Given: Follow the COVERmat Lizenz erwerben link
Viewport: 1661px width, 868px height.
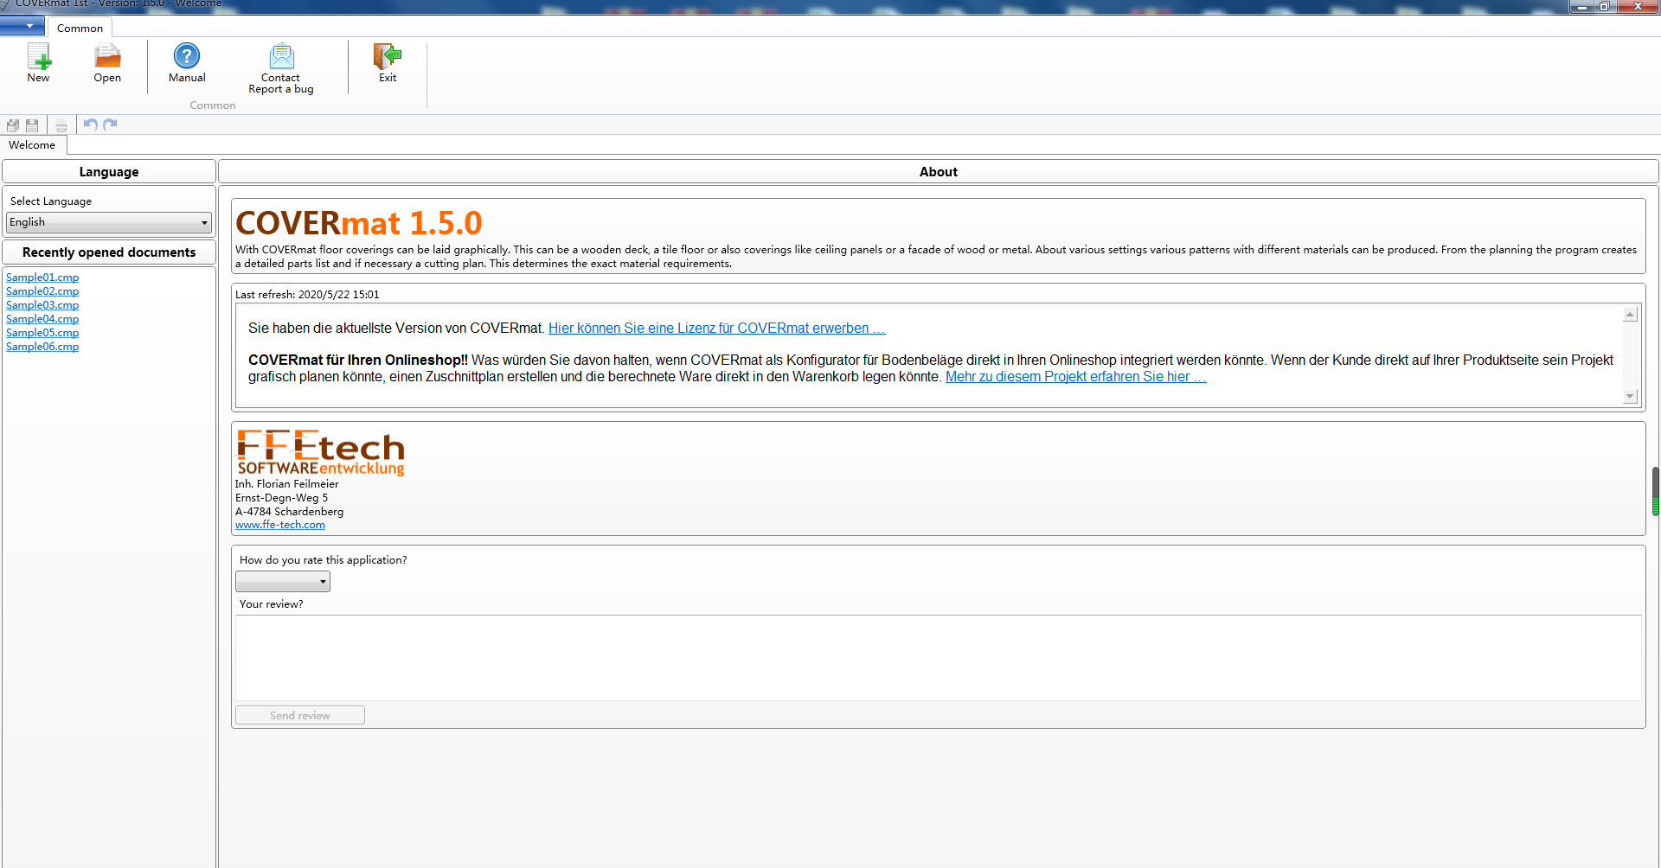Looking at the screenshot, I should (x=716, y=329).
